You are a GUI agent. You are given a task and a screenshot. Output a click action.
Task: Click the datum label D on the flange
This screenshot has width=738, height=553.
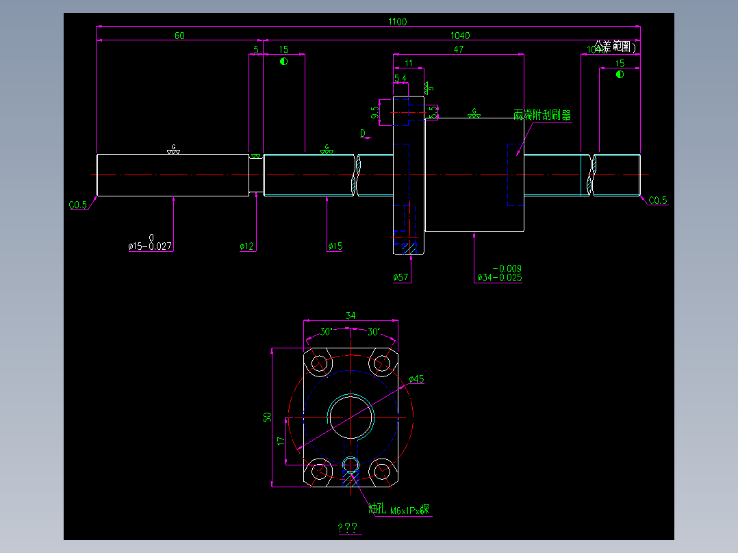[362, 134]
